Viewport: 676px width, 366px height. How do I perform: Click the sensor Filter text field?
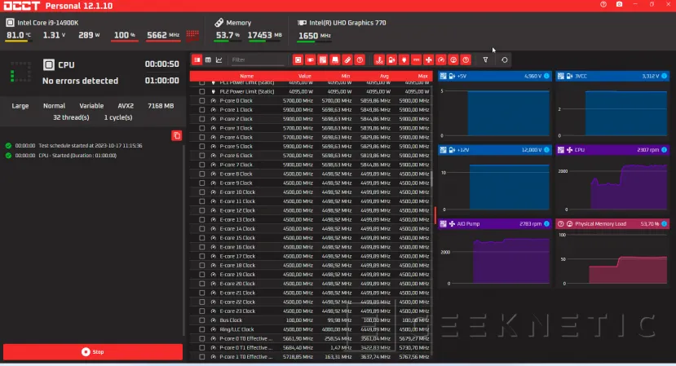257,60
